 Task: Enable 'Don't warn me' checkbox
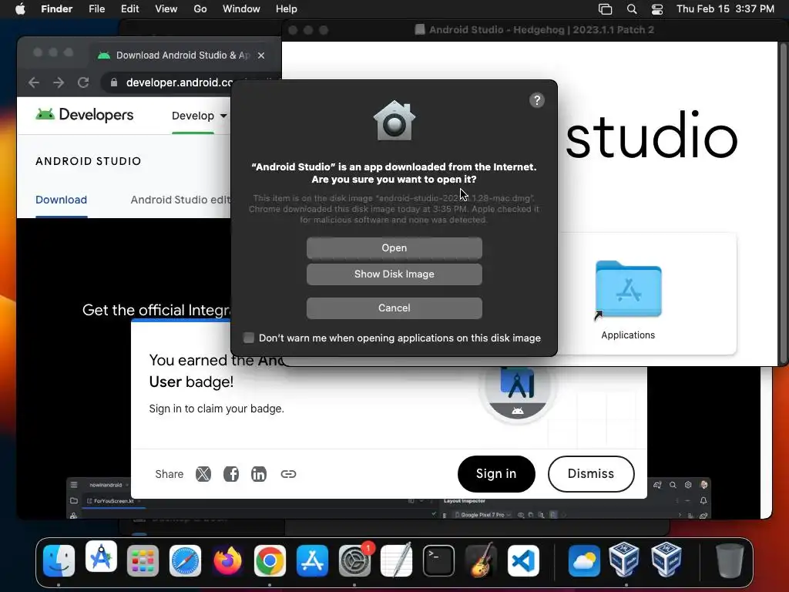tap(249, 338)
